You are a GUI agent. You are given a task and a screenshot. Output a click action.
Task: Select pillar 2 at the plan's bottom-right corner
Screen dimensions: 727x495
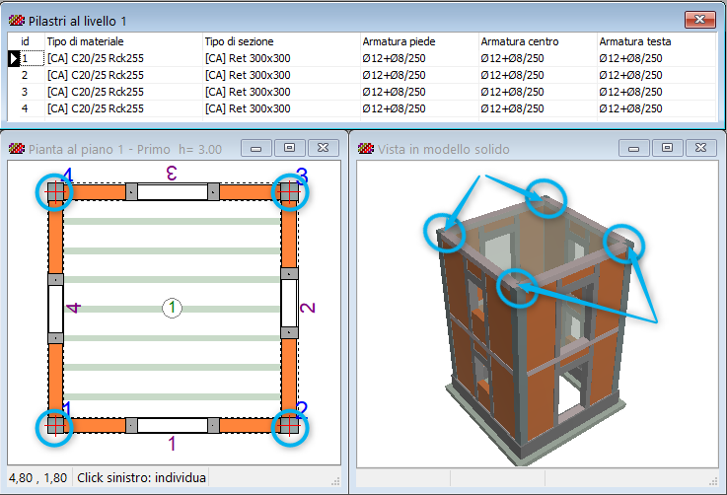(289, 426)
